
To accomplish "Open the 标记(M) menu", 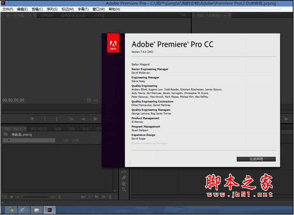I will click(67, 9).
